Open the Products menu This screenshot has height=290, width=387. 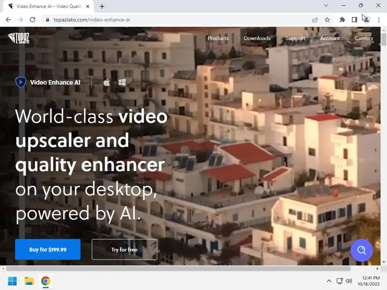point(218,38)
